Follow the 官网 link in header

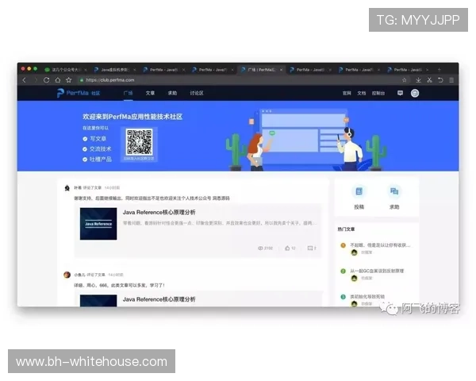coord(347,94)
